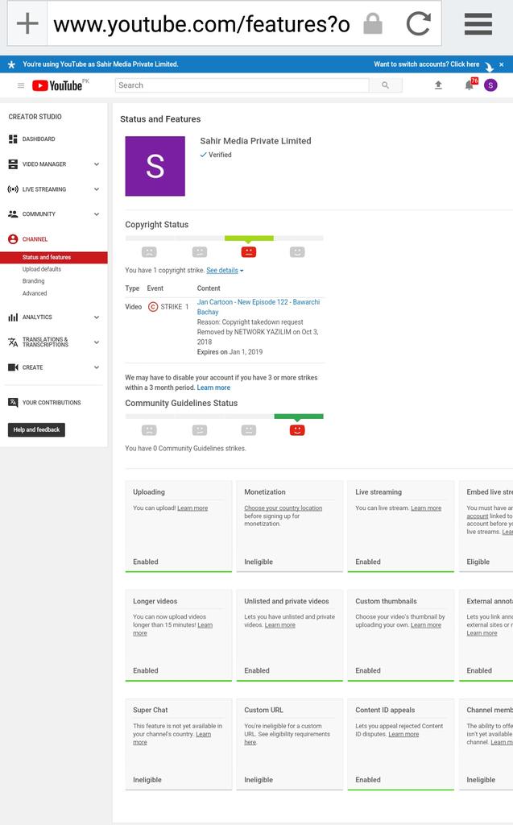513x825 pixels.
Task: Click the red happy Community Guidelines face
Action: click(297, 430)
